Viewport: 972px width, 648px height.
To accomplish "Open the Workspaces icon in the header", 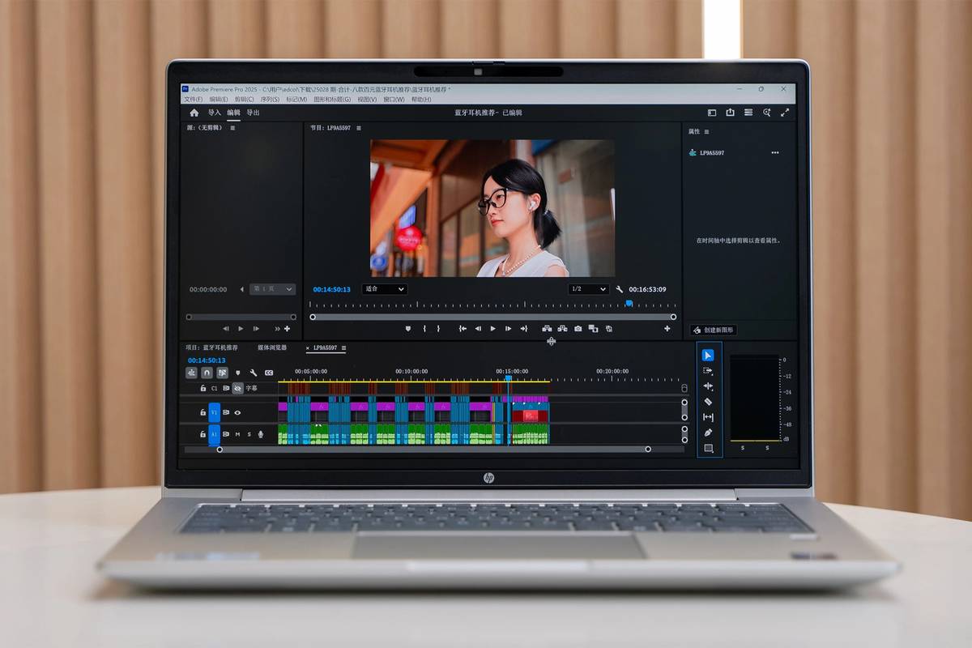I will (748, 113).
